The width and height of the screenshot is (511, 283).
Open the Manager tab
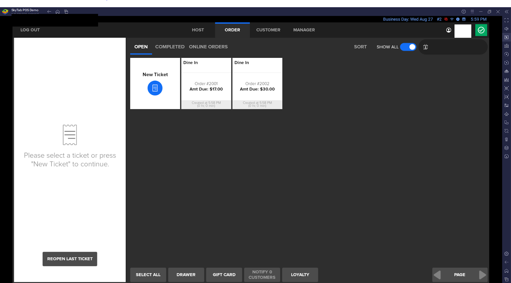pos(304,30)
